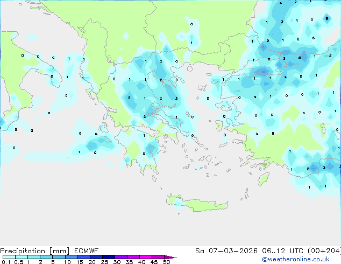
Task: Select the 5–10 mm legend color box
Action: click(59, 257)
